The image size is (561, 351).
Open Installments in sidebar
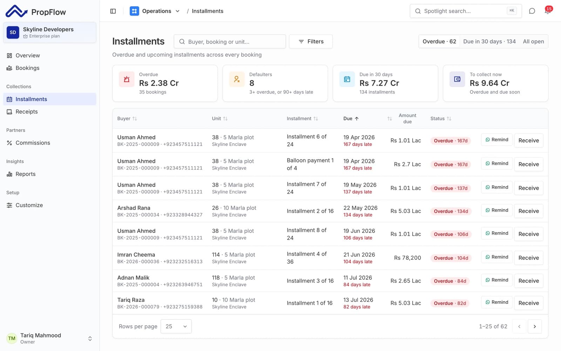[50, 99]
